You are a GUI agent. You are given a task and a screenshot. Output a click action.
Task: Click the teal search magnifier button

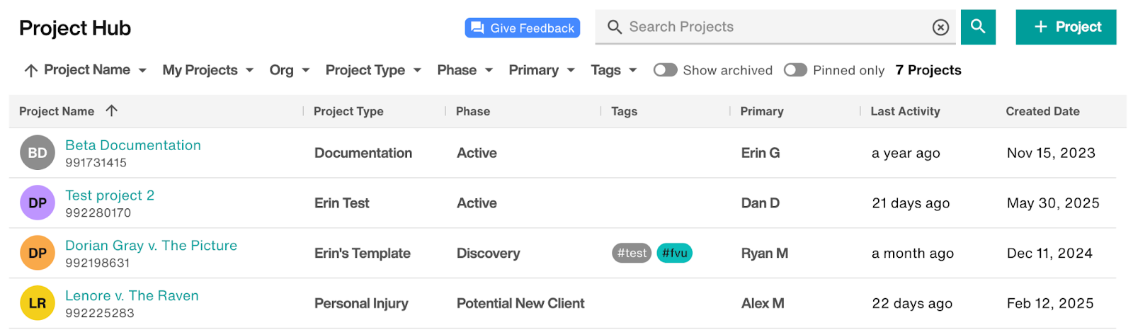pos(978,27)
